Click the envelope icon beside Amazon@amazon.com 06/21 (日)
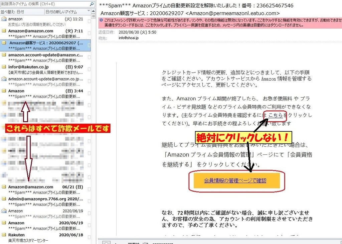 pos(4,187)
